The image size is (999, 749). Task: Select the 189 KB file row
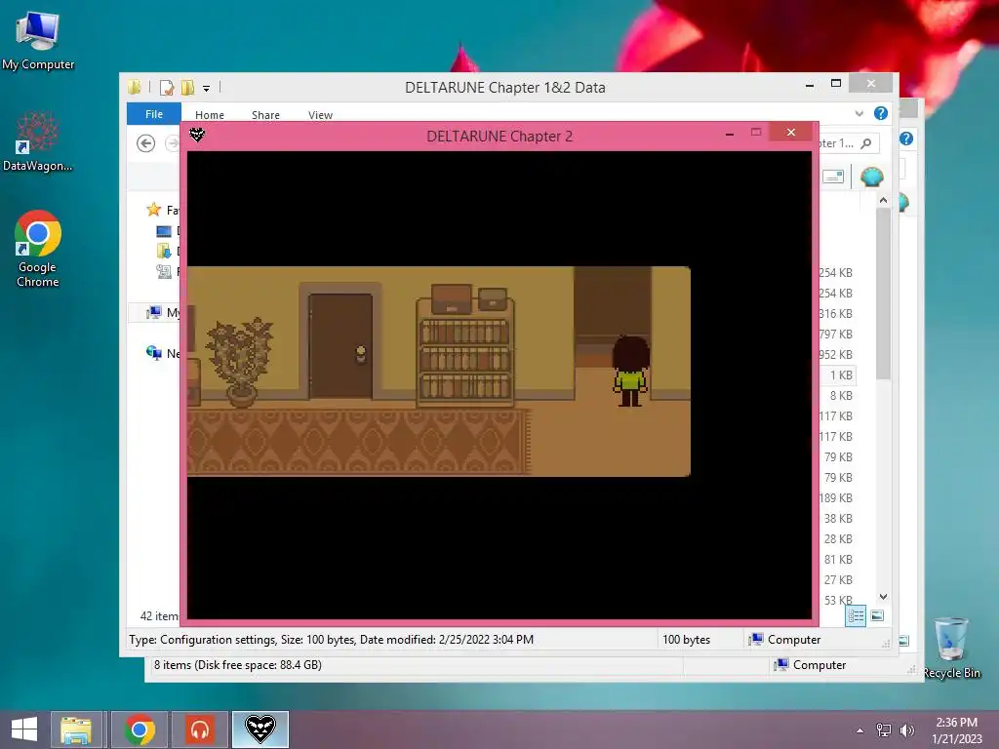coord(835,498)
